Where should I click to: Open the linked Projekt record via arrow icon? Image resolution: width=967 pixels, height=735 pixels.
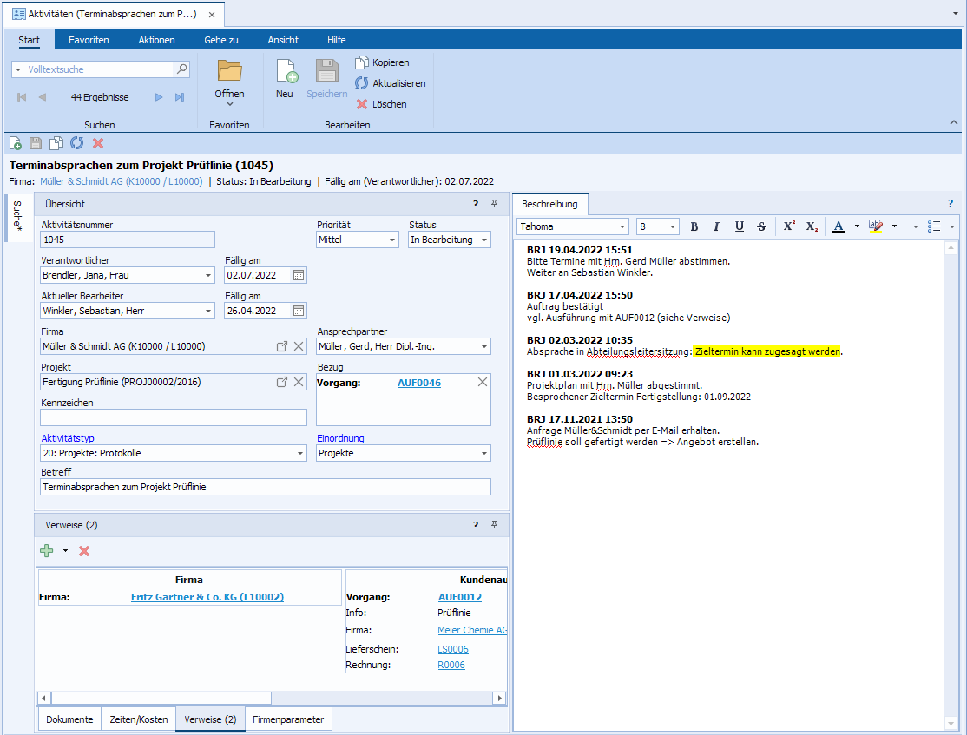coord(282,382)
